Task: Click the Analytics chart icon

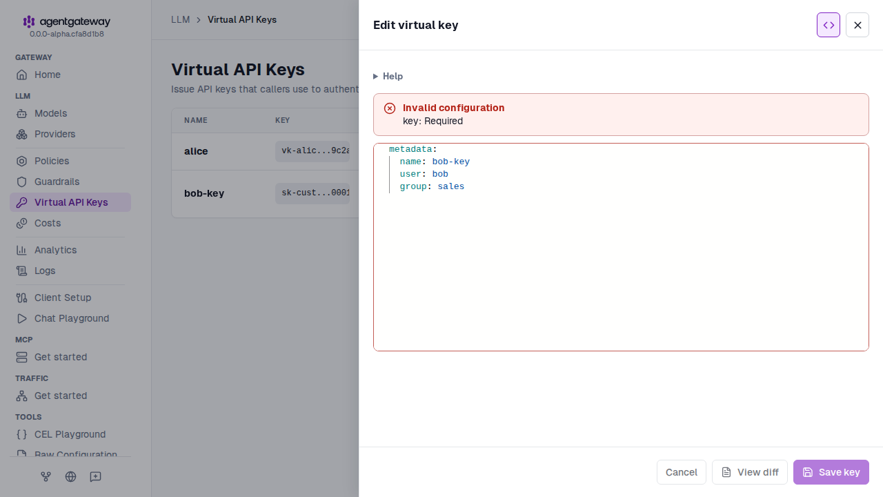Action: click(x=22, y=250)
